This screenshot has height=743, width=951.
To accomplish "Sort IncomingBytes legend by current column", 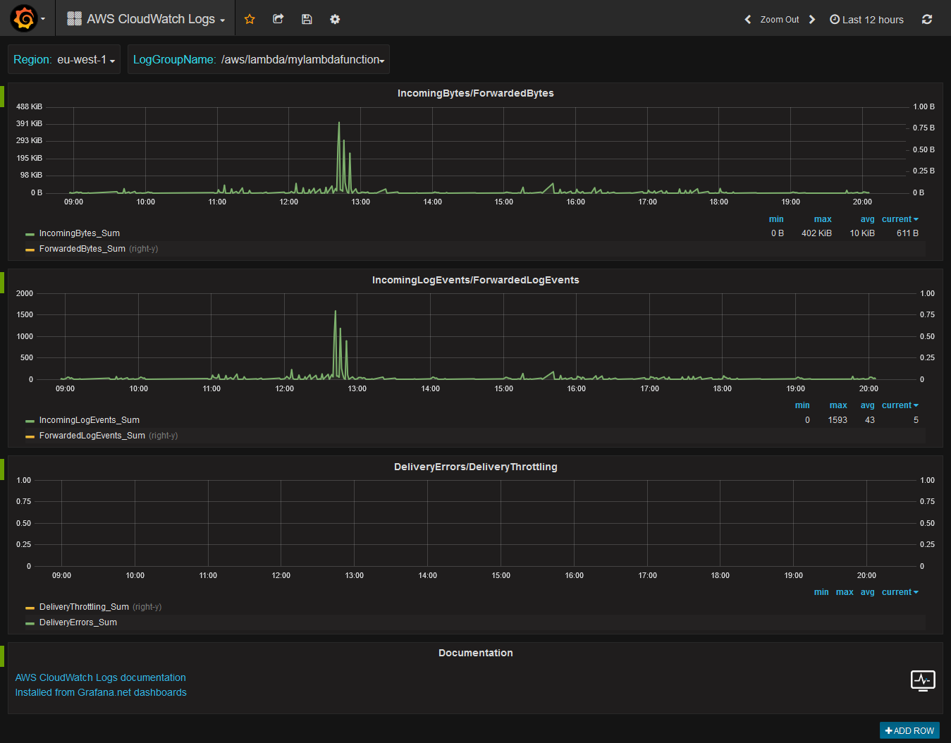I will 900,219.
